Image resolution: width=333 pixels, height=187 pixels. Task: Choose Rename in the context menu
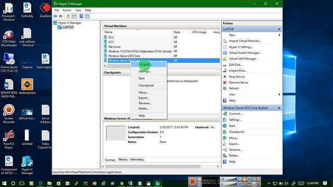click(x=149, y=103)
